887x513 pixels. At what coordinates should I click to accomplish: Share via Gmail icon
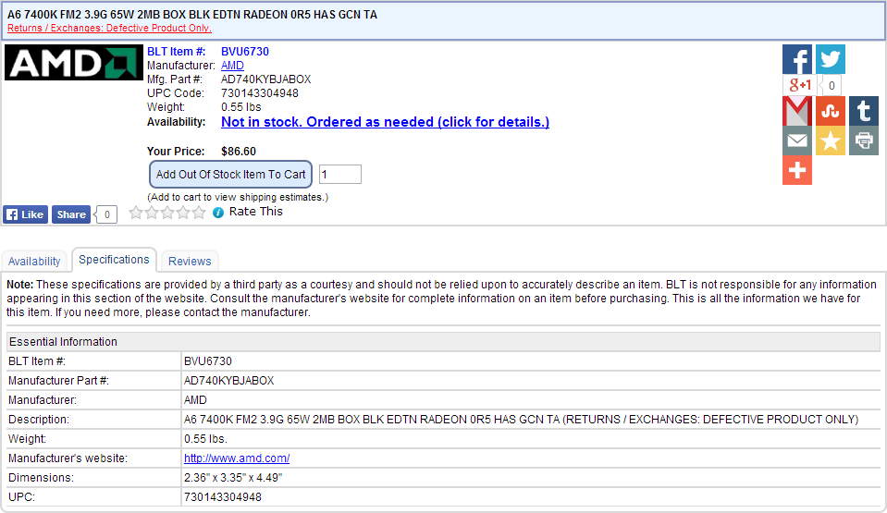click(797, 111)
